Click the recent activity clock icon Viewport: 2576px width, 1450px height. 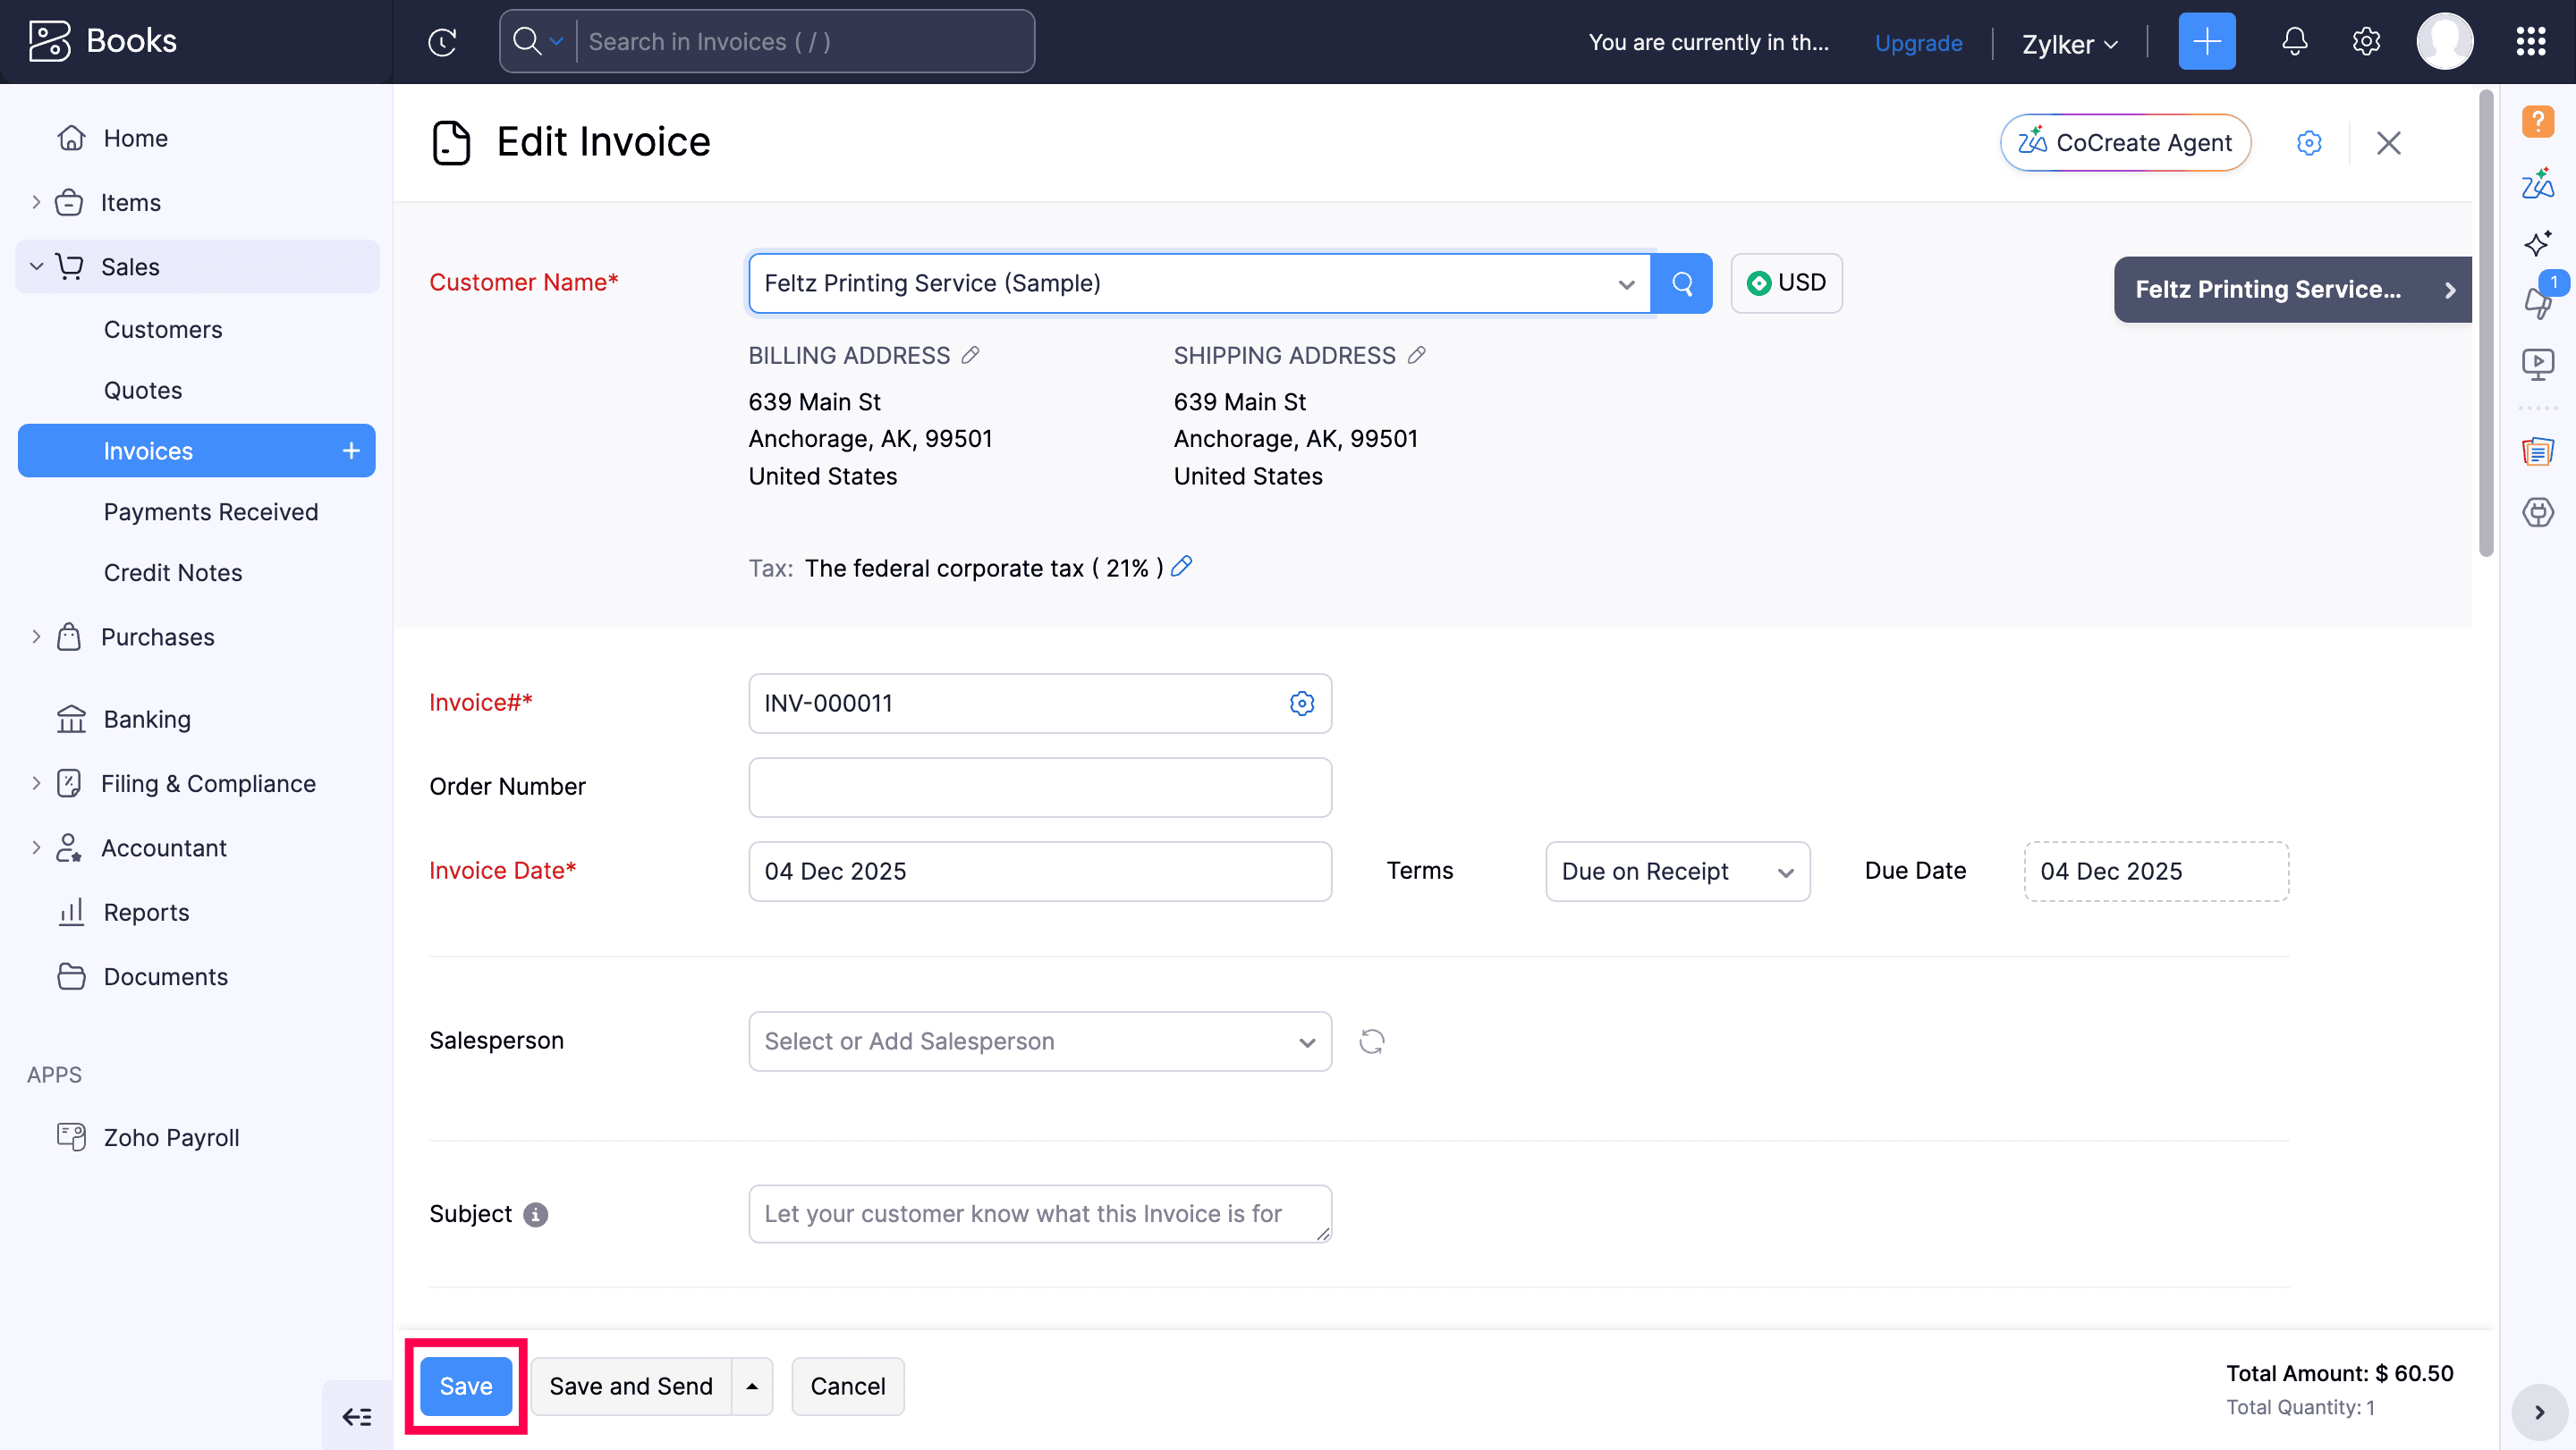click(x=442, y=42)
